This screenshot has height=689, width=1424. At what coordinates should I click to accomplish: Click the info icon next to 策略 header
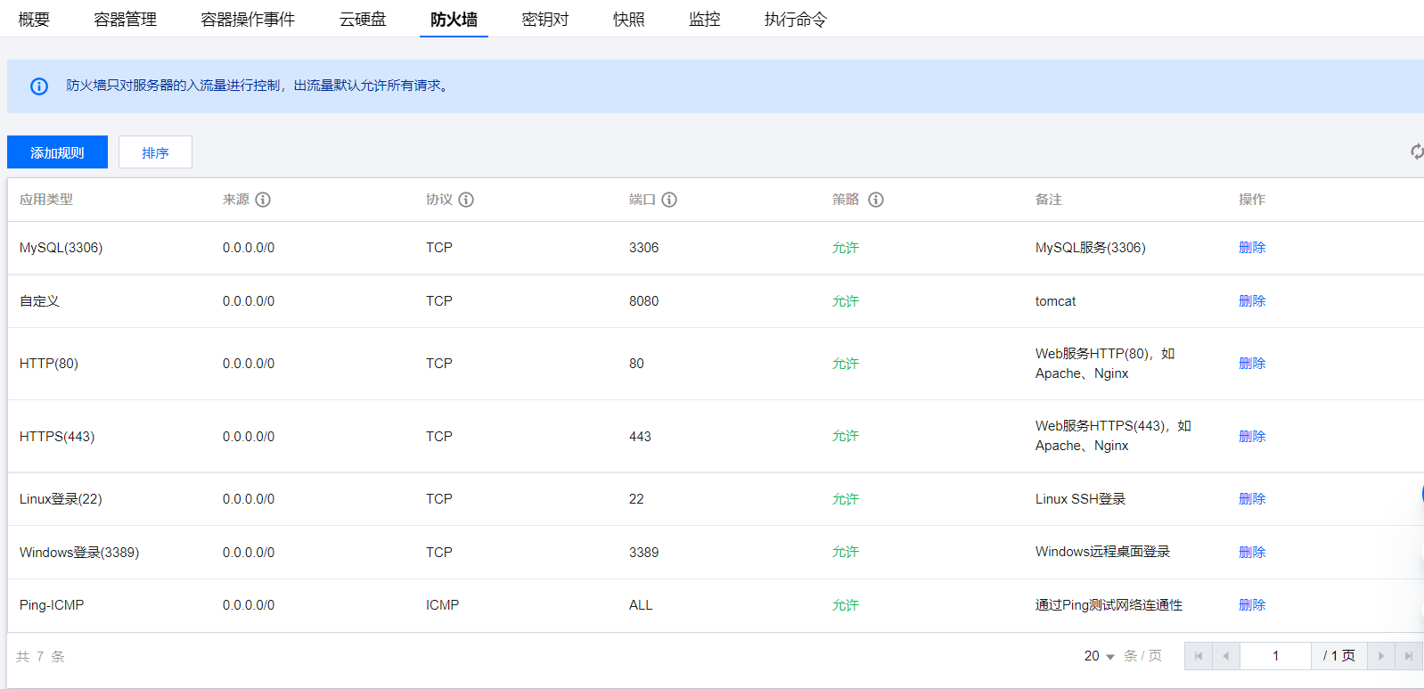tap(876, 200)
